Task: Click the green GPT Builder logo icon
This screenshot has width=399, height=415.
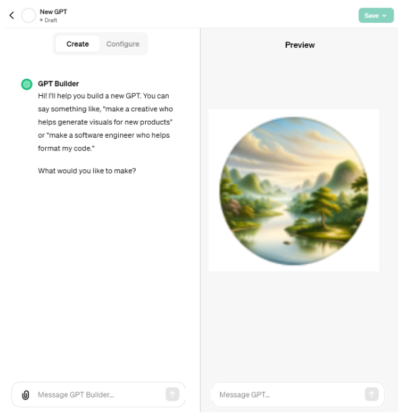Action: click(27, 84)
